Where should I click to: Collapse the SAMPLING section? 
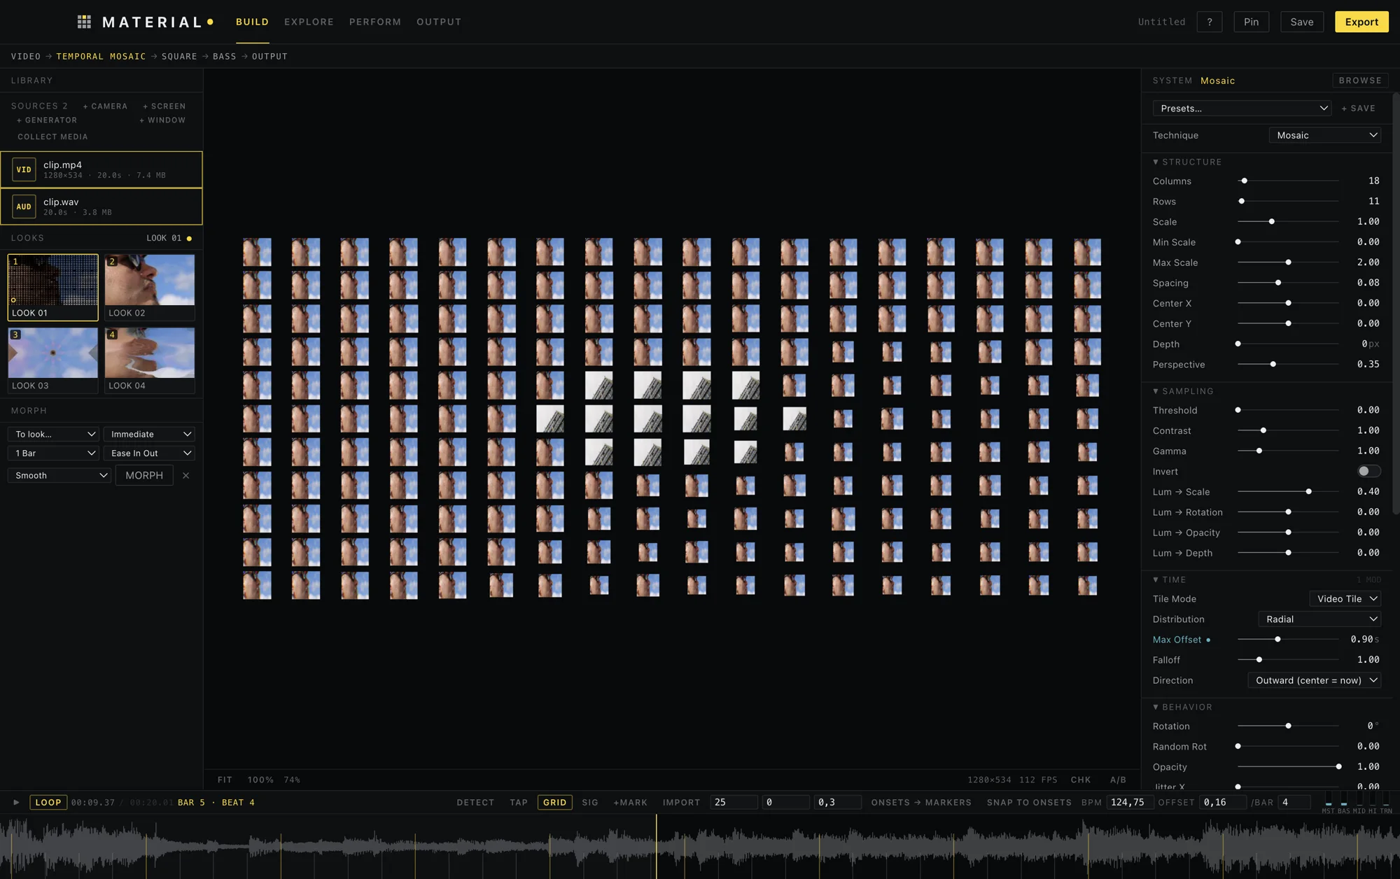pos(1183,391)
